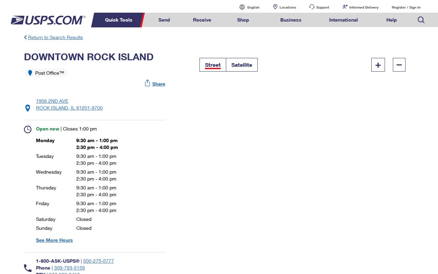Click the phone handset icon

(28, 268)
